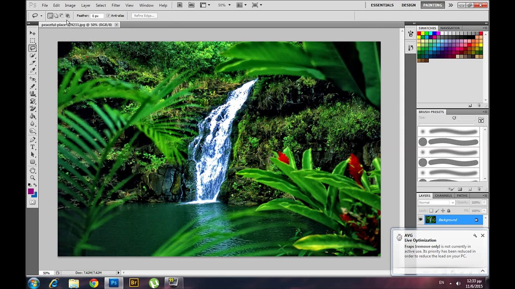
Task: Click the Refine Edge button
Action: 144,16
